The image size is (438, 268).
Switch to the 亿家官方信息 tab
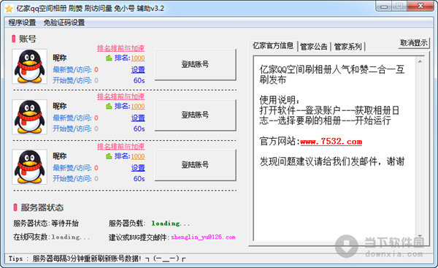coord(273,45)
